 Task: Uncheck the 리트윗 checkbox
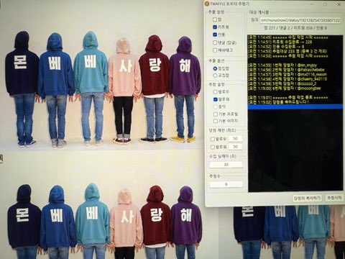click(x=215, y=27)
